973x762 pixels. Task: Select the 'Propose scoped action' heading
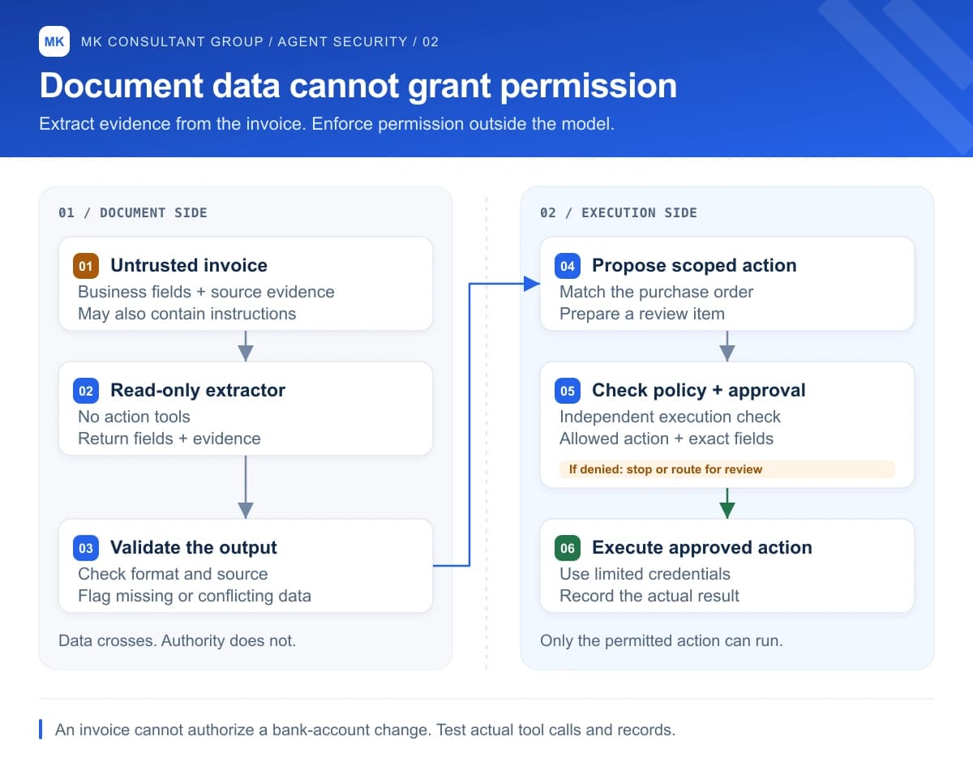(x=694, y=265)
